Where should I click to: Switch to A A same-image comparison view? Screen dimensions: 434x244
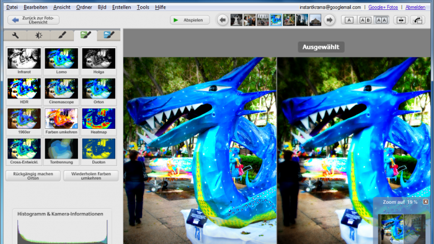pyautogui.click(x=381, y=20)
